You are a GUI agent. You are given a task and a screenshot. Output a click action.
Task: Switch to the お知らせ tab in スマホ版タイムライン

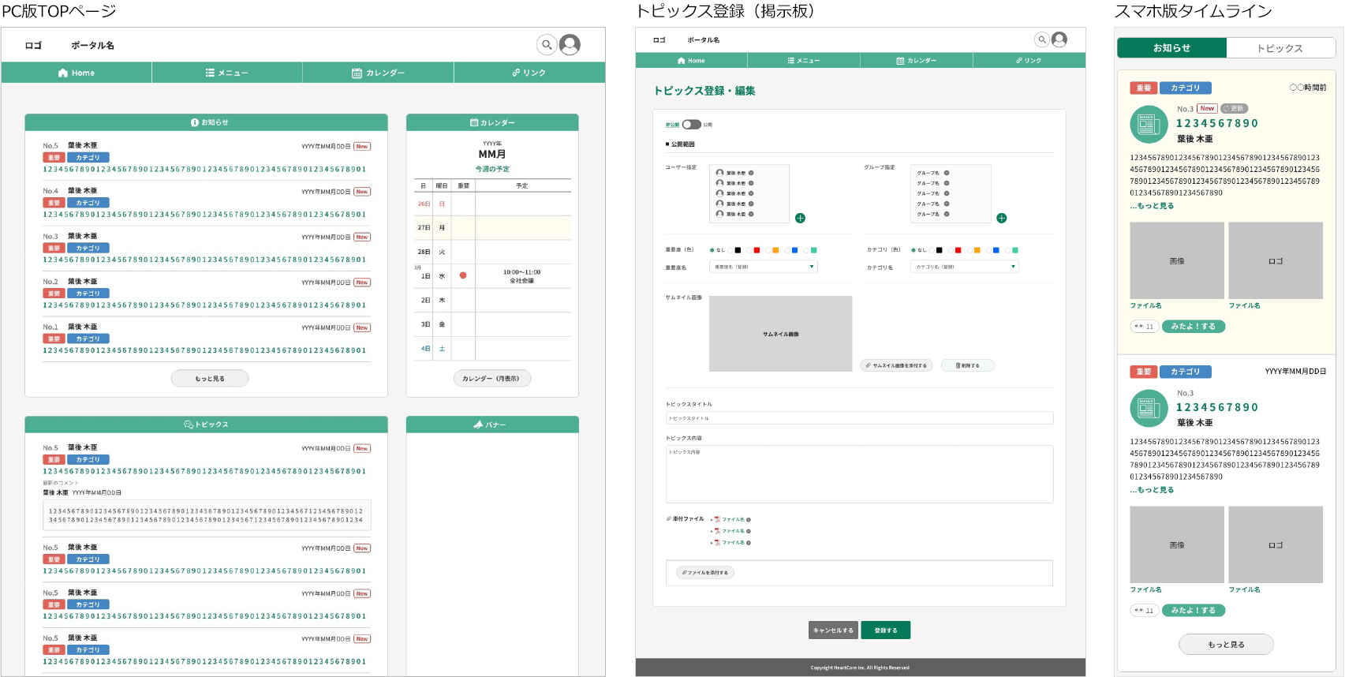1171,48
